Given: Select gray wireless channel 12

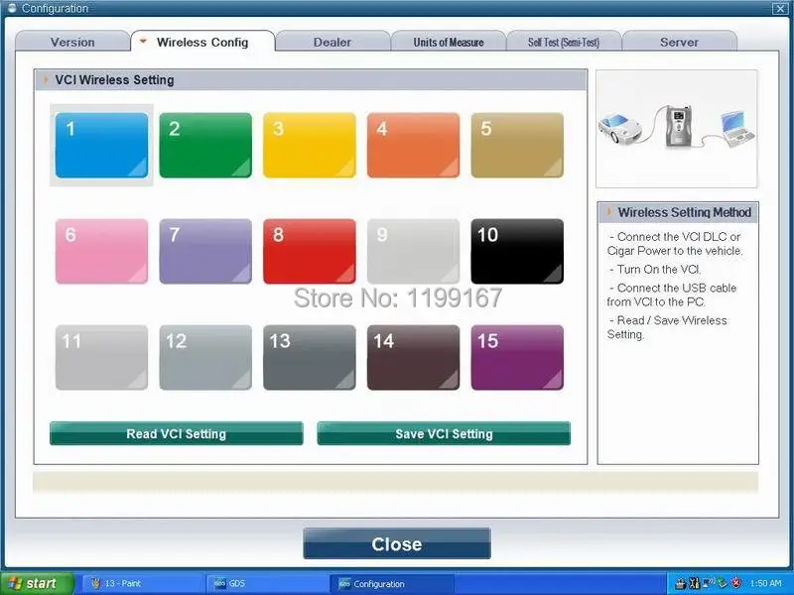Looking at the screenshot, I should 205,358.
